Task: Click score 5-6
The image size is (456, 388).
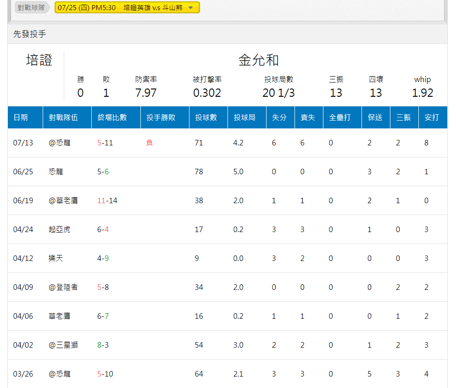Action: click(103, 172)
